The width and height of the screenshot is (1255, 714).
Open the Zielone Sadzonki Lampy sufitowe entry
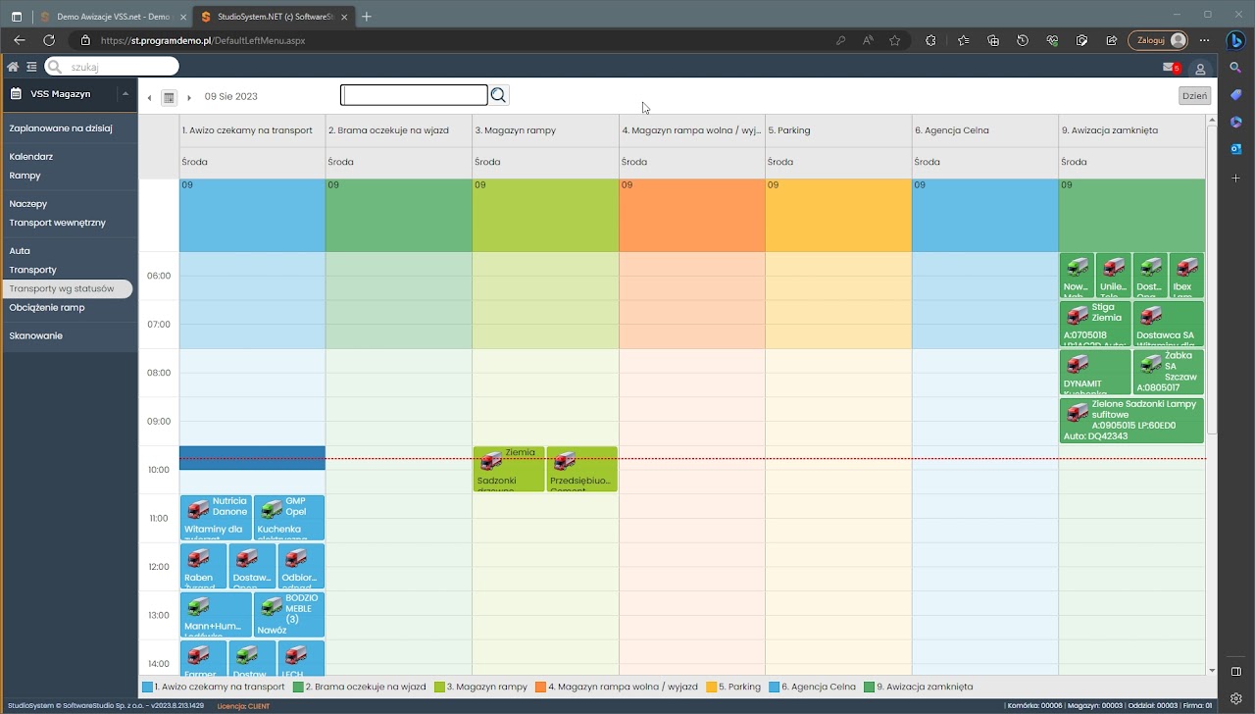tap(1131, 421)
